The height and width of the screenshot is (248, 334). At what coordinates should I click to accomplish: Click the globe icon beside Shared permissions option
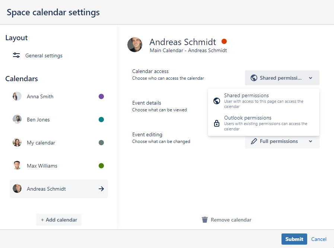(x=216, y=101)
